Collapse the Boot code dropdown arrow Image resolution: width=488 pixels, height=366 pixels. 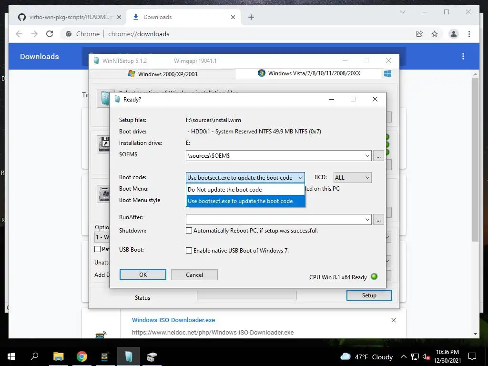tap(300, 178)
